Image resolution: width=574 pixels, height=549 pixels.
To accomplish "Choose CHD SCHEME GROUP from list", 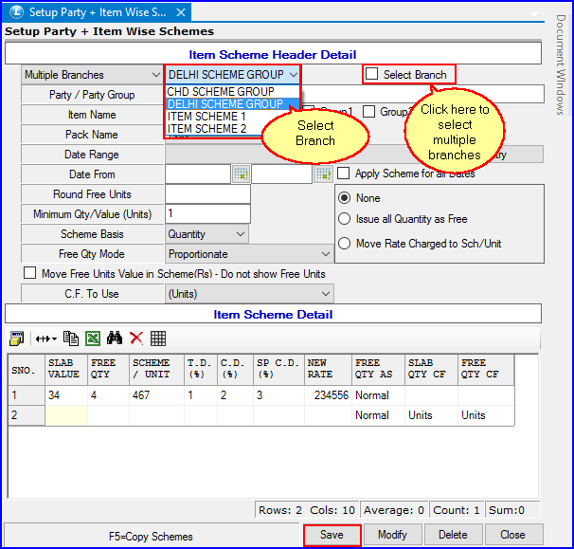I will tap(232, 91).
